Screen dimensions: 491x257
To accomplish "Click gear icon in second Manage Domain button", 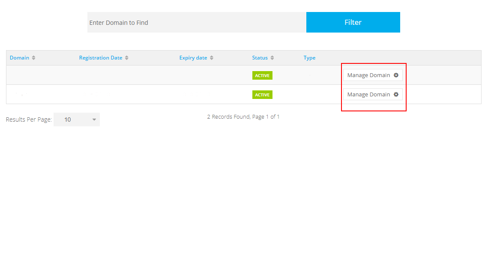I will coord(396,95).
